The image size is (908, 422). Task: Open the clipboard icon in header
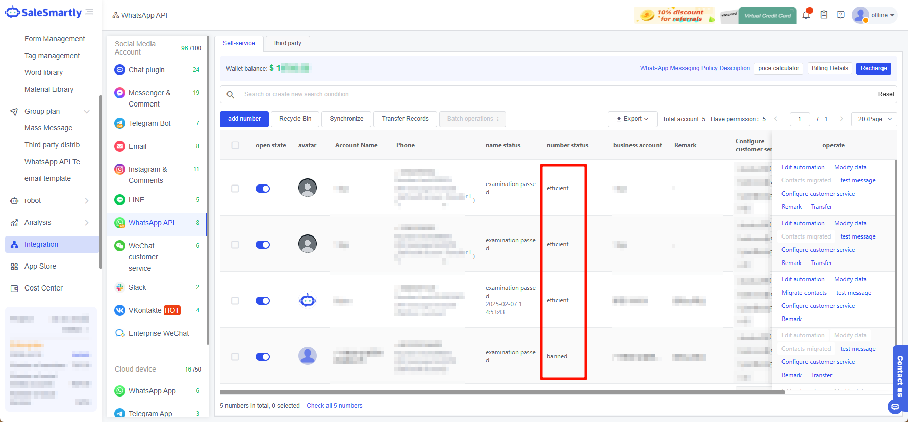click(824, 15)
